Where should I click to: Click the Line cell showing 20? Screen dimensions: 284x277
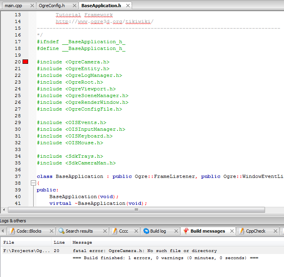tap(57, 251)
